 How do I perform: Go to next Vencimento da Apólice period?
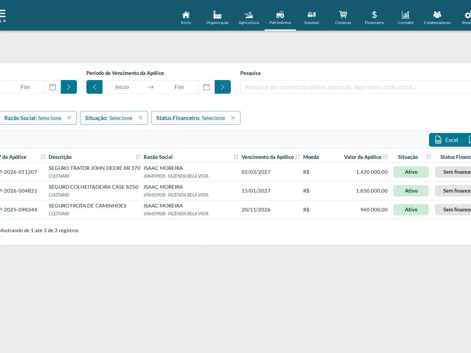click(x=223, y=87)
